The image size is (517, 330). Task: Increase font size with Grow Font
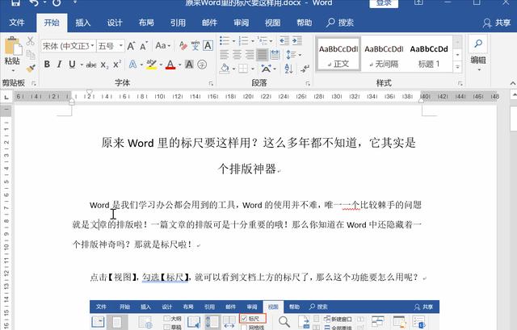pyautogui.click(x=131, y=46)
